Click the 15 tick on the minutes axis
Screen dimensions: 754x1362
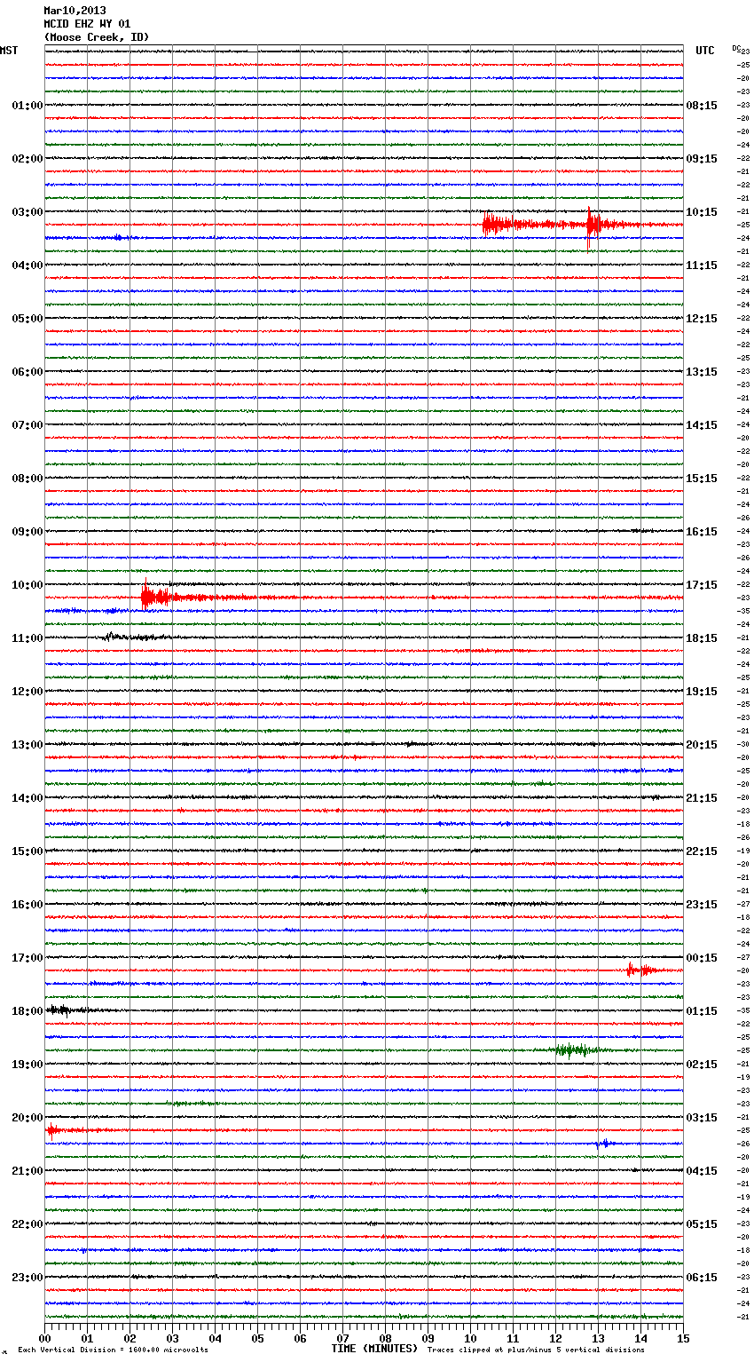pos(683,1338)
